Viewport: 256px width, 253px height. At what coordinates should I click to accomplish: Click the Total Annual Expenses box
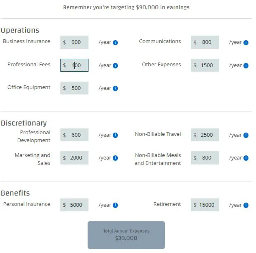point(126,235)
